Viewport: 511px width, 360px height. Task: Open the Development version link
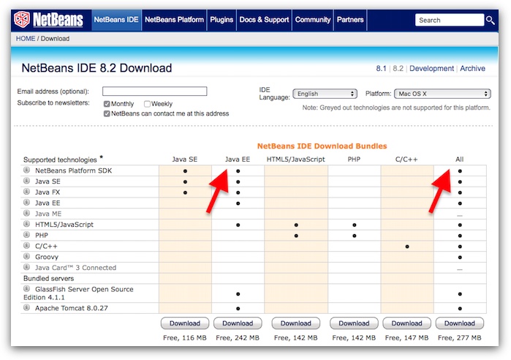pos(431,69)
